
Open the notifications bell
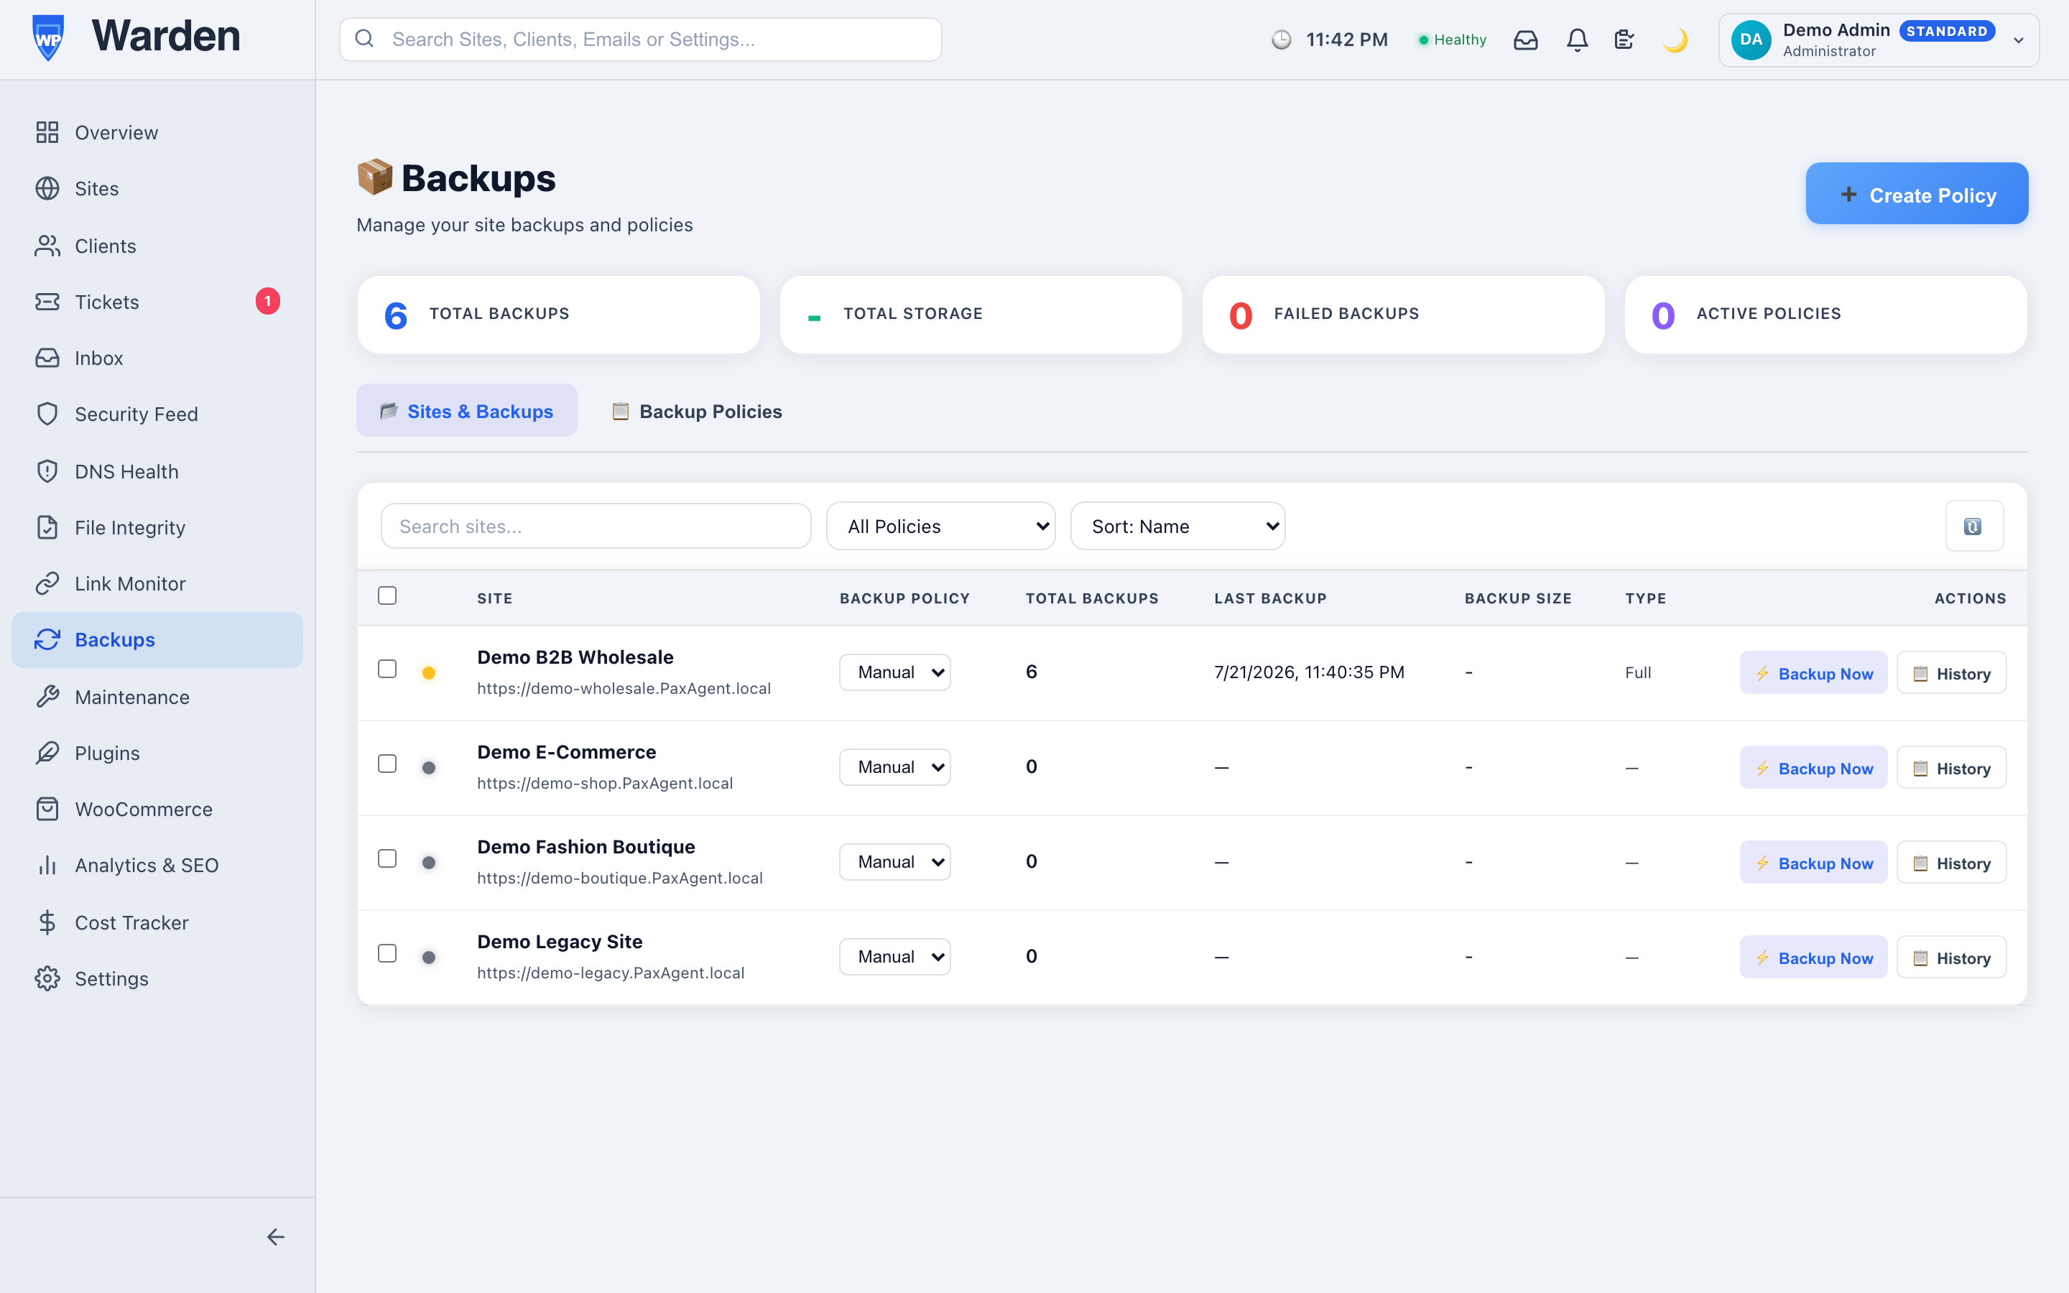pos(1577,40)
